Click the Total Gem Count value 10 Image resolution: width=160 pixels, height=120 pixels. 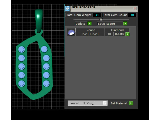coord(132,15)
